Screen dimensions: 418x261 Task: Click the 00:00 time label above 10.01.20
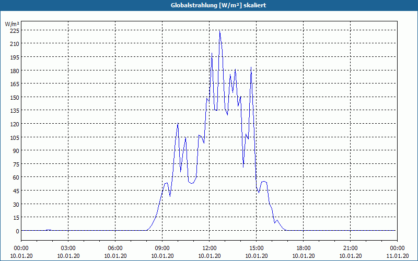[x=21, y=248]
